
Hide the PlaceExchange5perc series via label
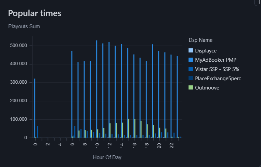218,79
